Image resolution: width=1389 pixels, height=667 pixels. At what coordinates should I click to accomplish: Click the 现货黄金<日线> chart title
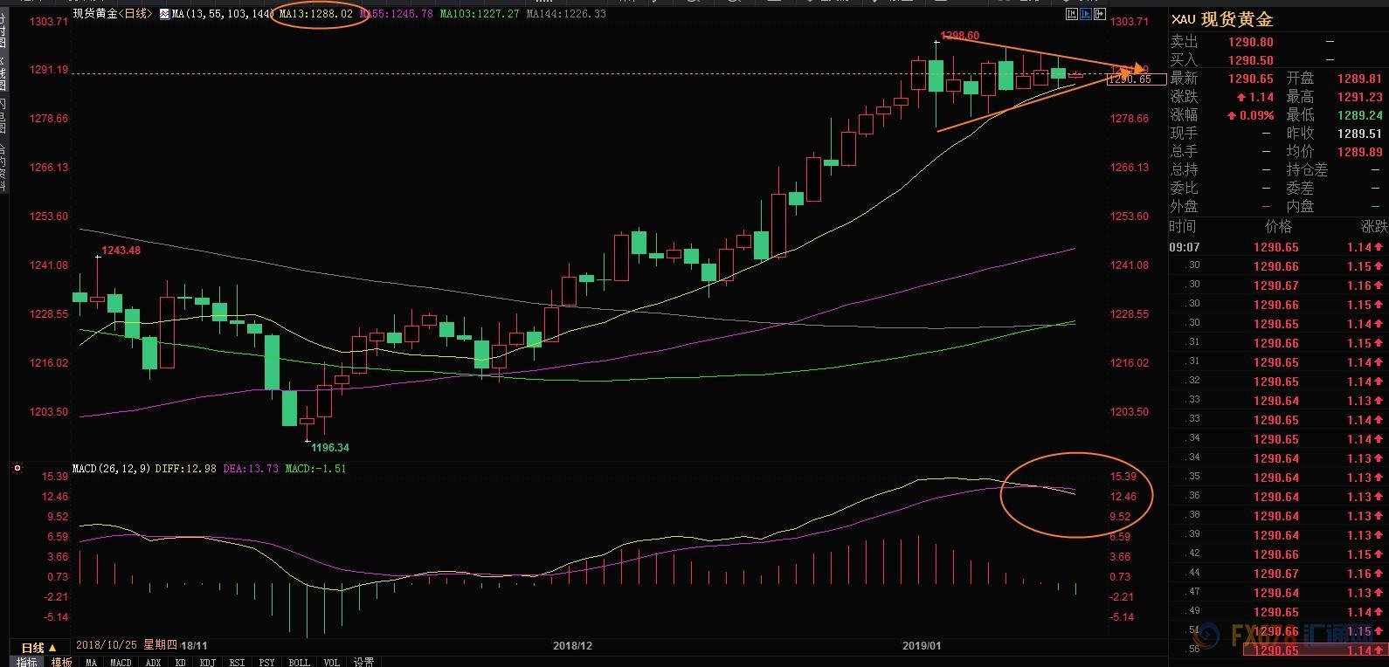(x=111, y=14)
